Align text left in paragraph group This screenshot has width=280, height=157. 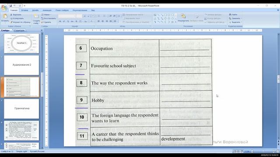point(98,21)
